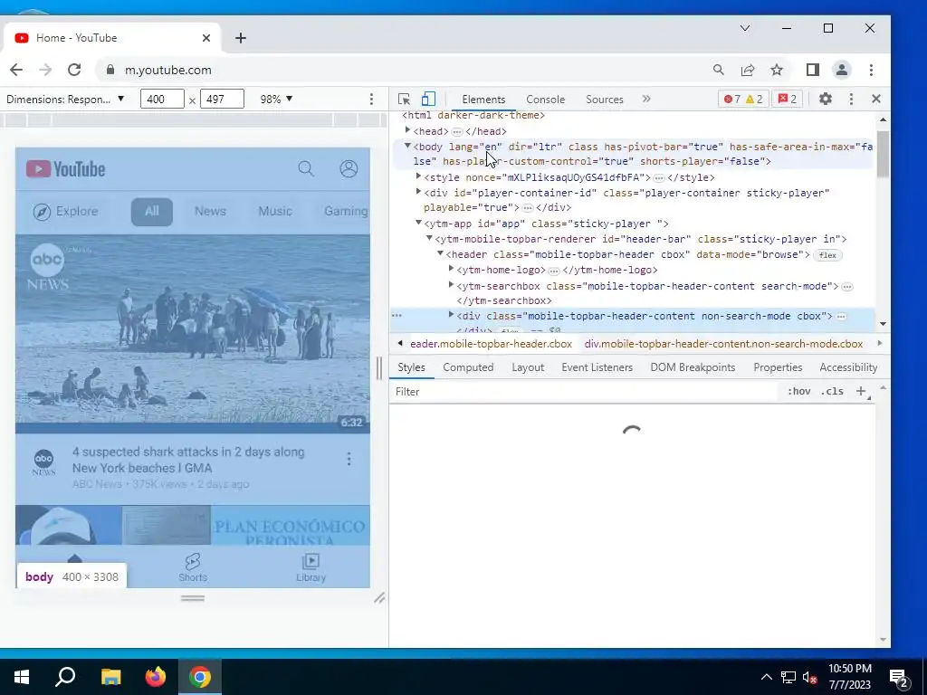Open Shorts in bottom navigation
The image size is (927, 695).
pyautogui.click(x=193, y=568)
